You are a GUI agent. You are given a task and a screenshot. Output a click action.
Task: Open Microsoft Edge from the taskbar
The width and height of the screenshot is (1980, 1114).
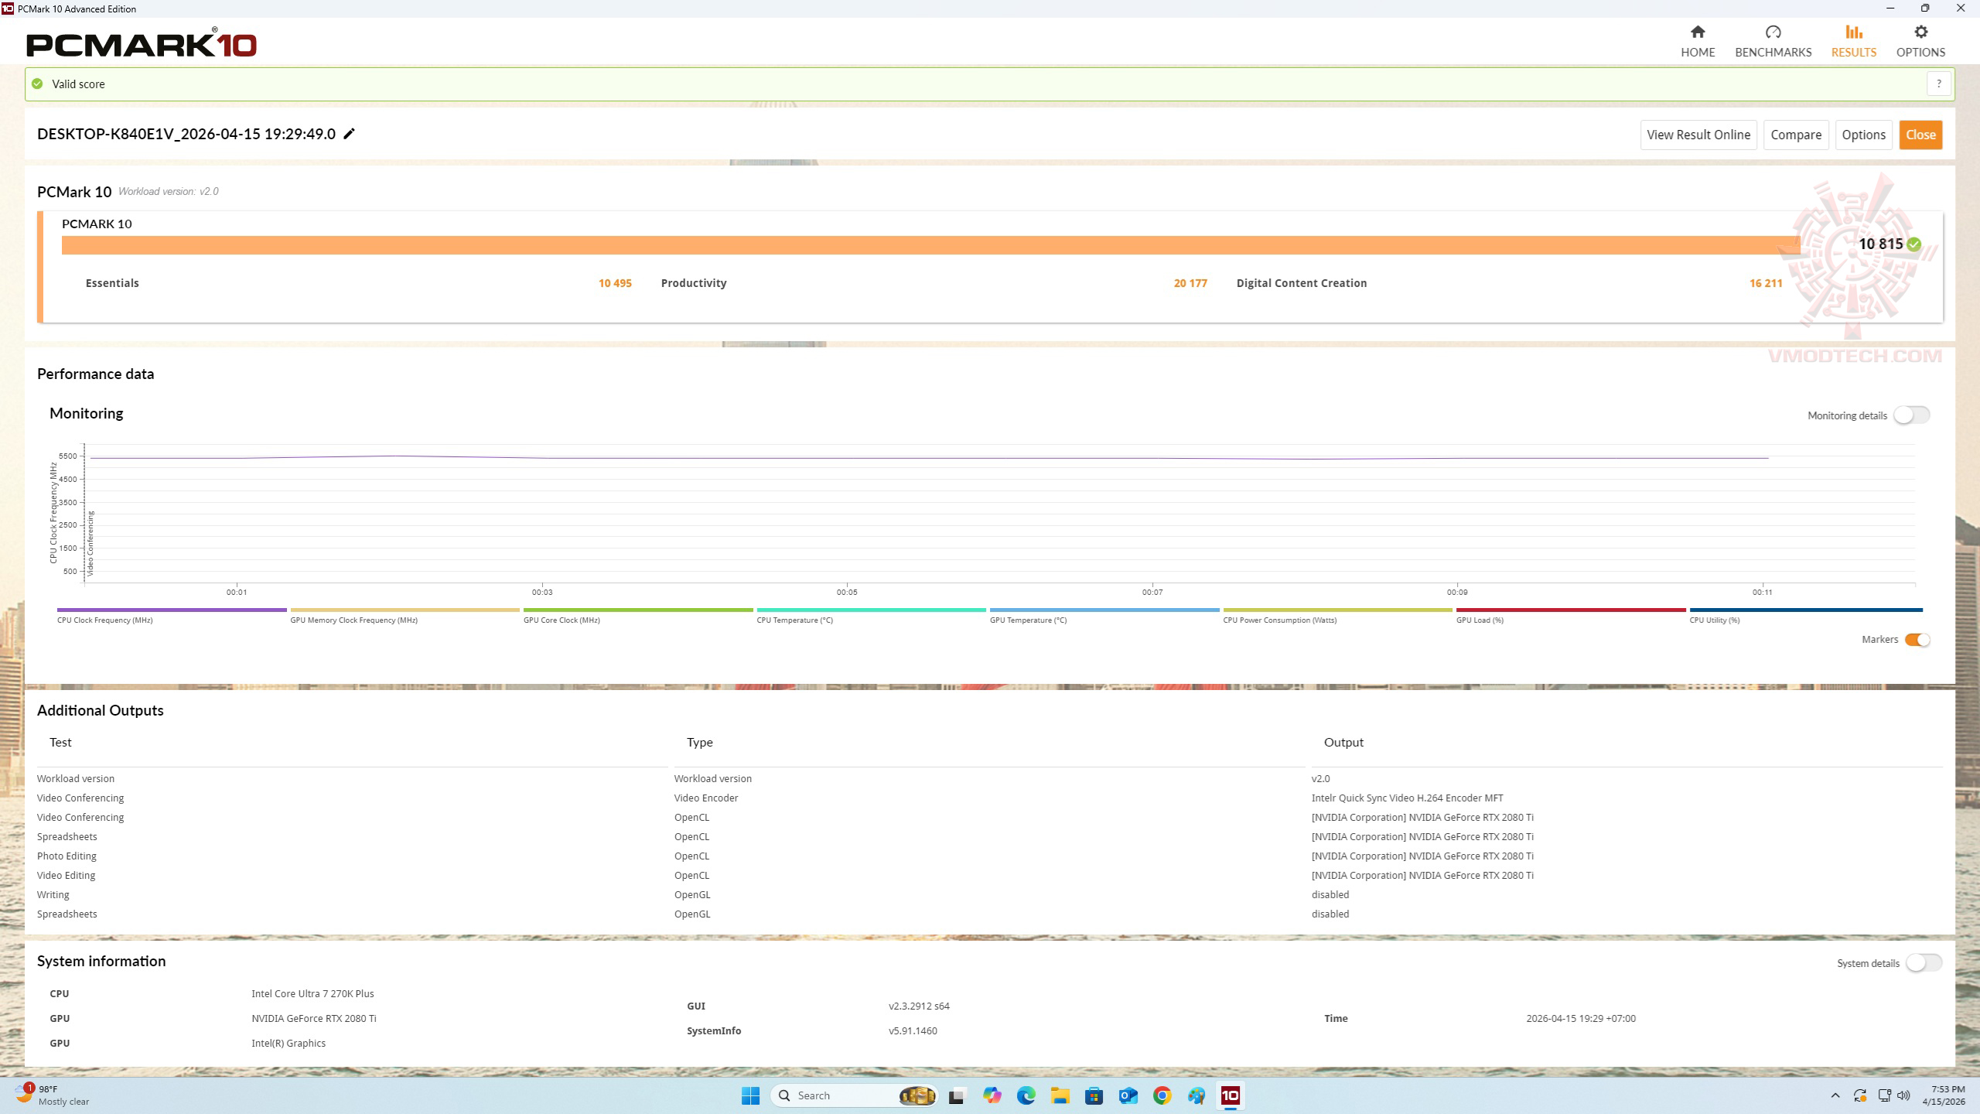pos(1026,1095)
